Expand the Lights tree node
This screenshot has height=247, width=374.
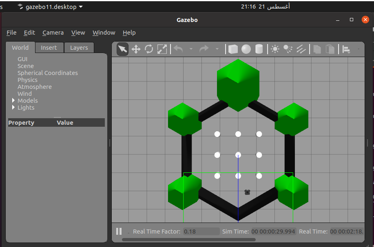click(x=13, y=107)
